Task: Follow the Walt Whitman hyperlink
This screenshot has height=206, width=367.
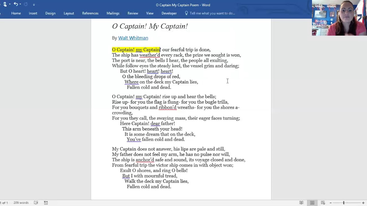Action: [x=133, y=38]
